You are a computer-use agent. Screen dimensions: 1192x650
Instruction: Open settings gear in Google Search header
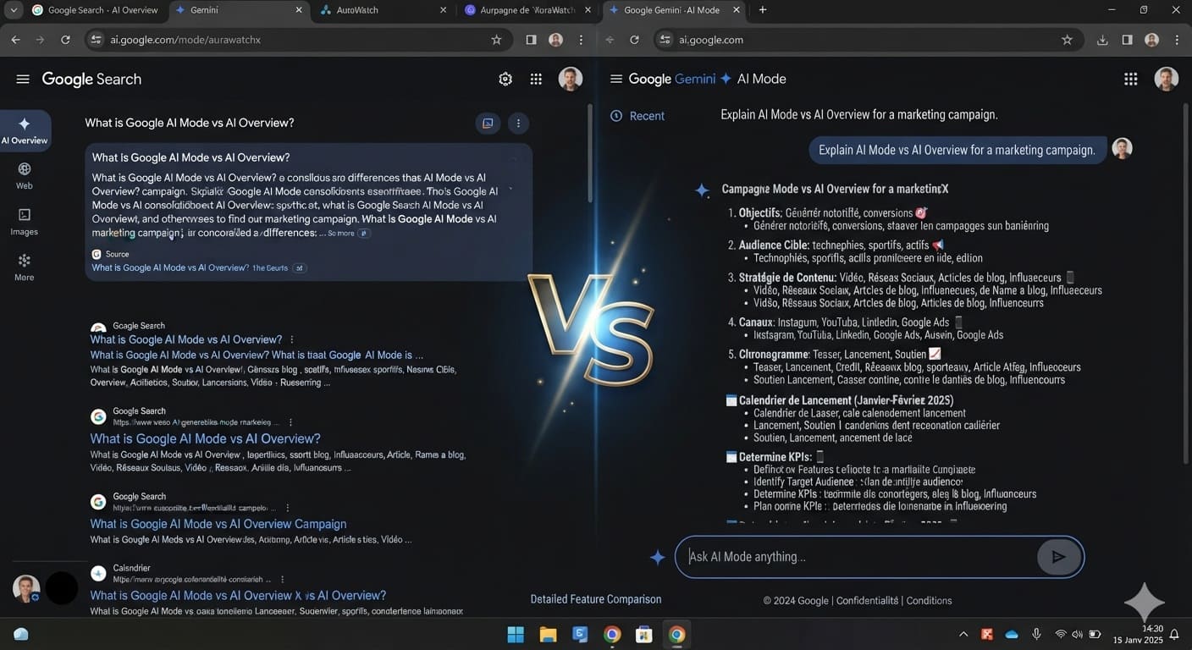point(505,79)
